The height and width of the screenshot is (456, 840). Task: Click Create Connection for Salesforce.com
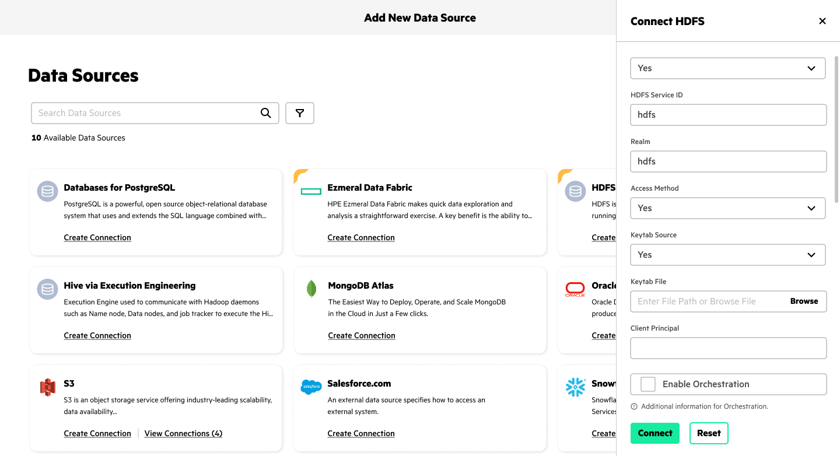tap(361, 433)
